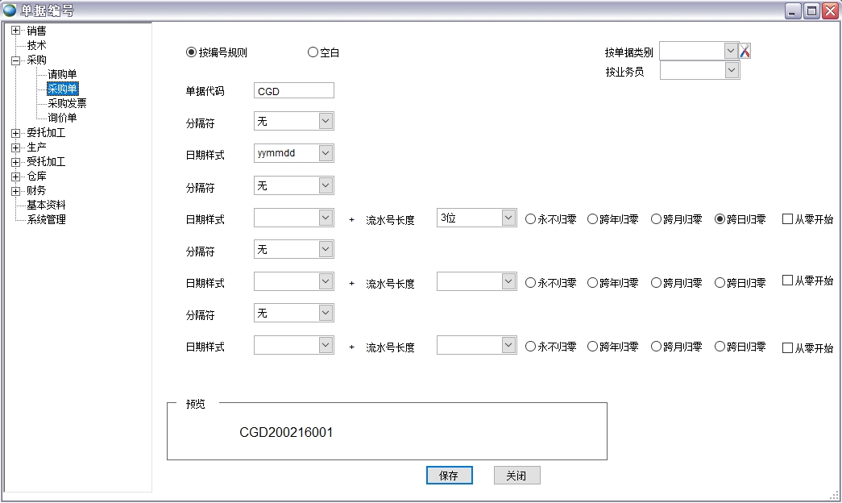Click the clear filter icon beside 按单据类别
Image resolution: width=842 pixels, height=503 pixels.
coord(745,50)
